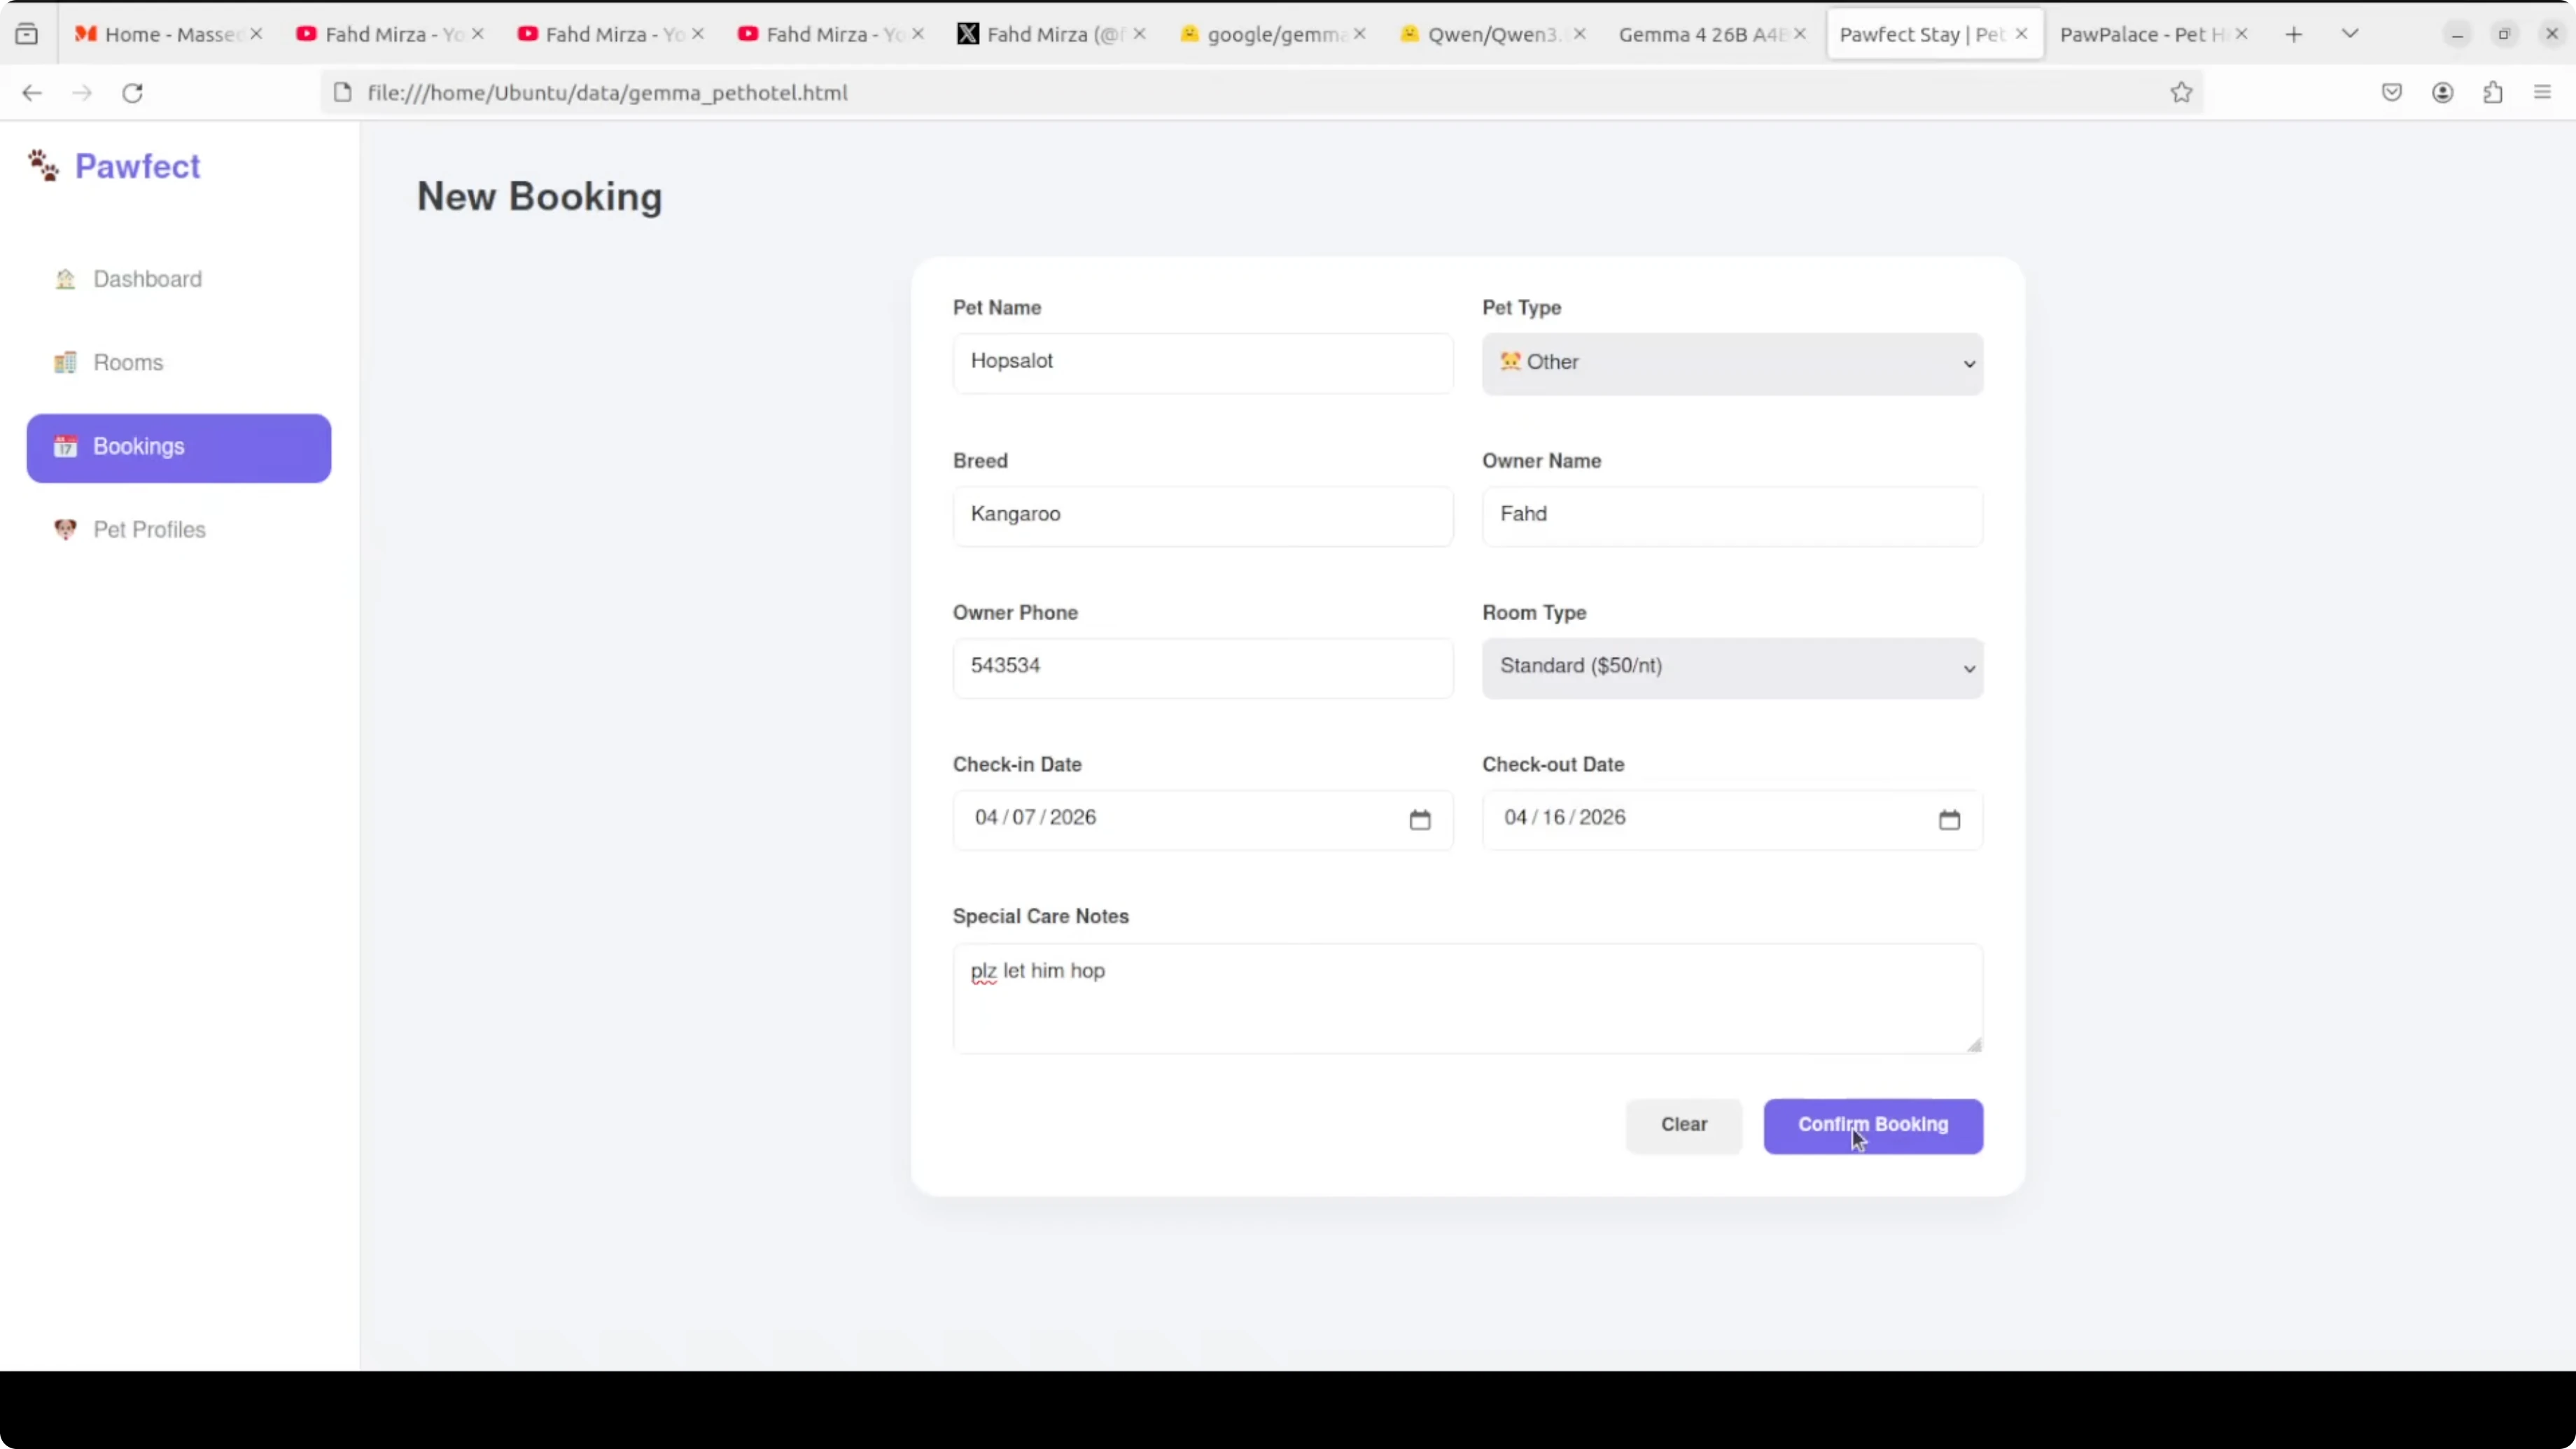Viewport: 2576px width, 1449px height.
Task: Go to Dashboard in sidebar
Action: click(147, 279)
